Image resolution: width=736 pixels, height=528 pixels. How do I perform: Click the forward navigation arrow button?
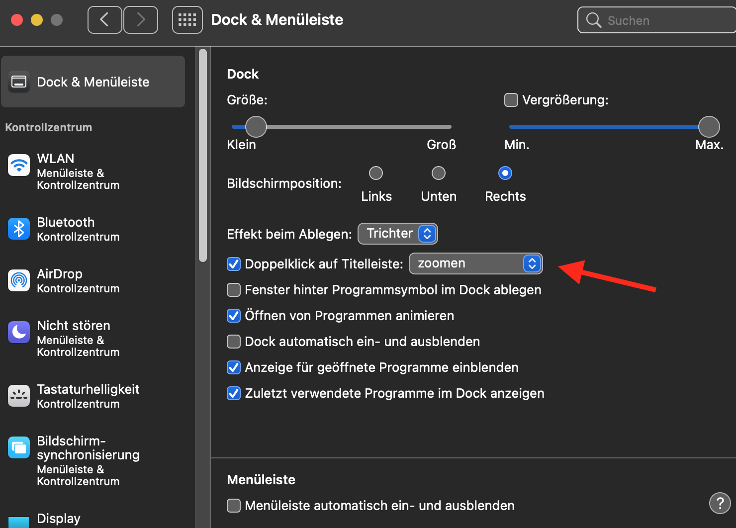click(141, 20)
